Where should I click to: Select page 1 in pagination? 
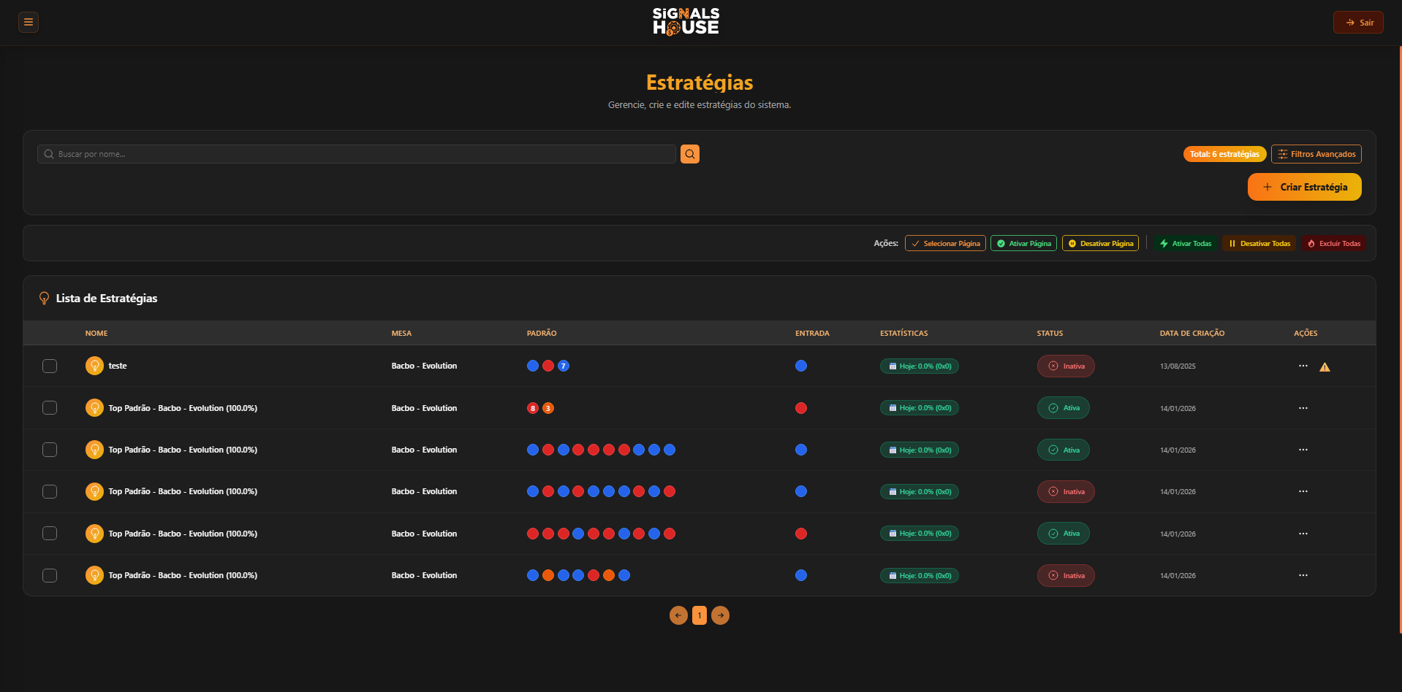pyautogui.click(x=700, y=615)
